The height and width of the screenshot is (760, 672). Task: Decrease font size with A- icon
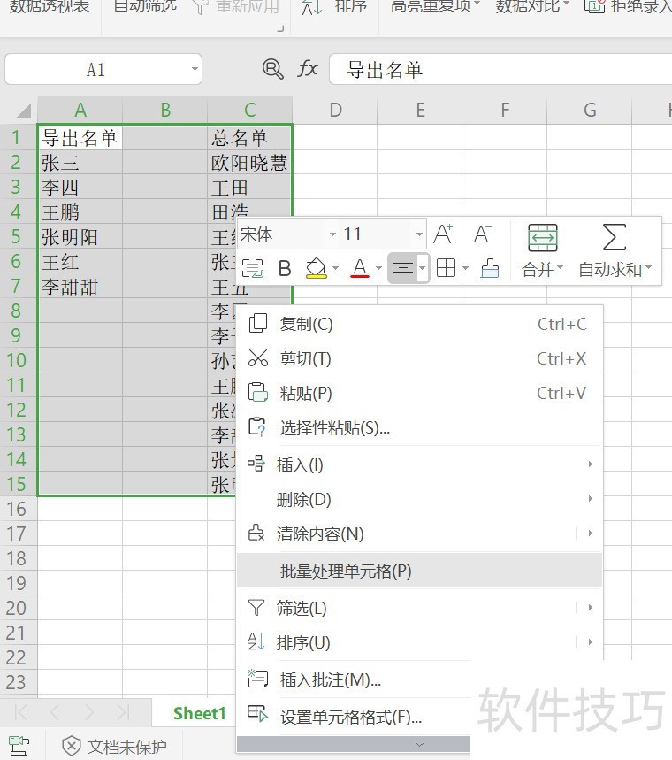482,234
